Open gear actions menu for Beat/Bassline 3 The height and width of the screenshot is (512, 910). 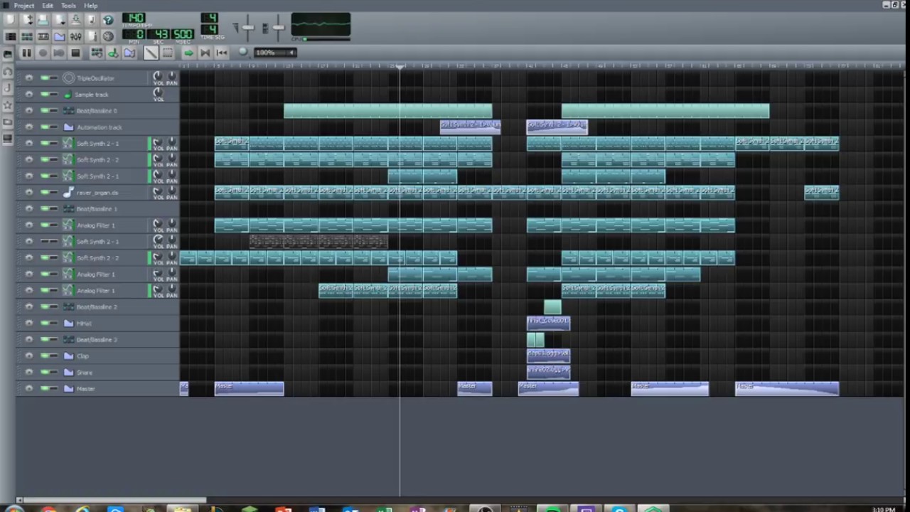(x=29, y=340)
